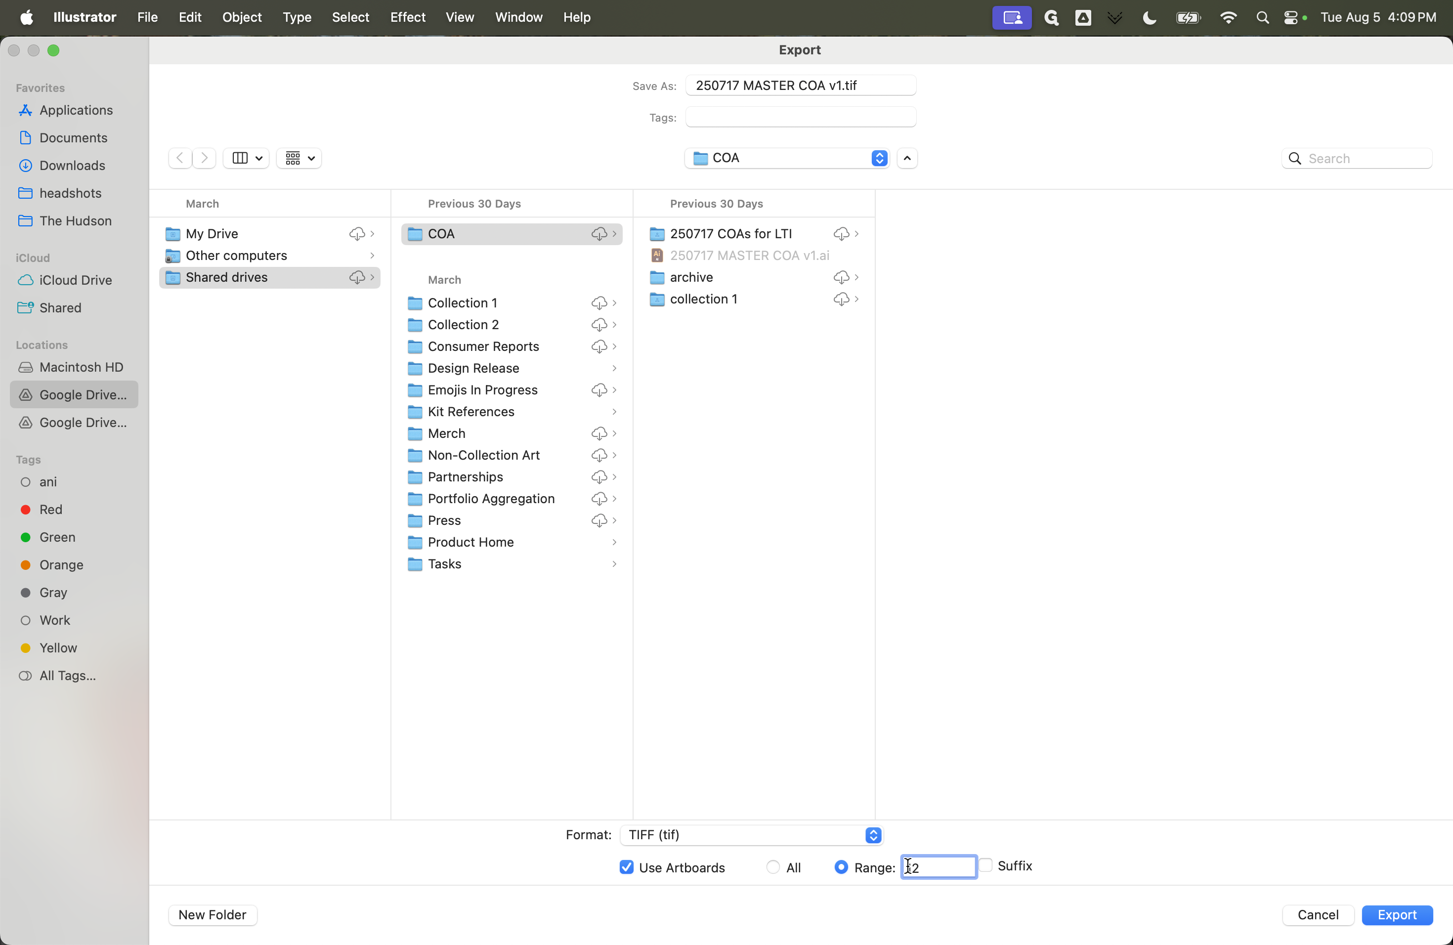Open the COA folder path popup
This screenshot has width=1453, height=945.
point(786,158)
